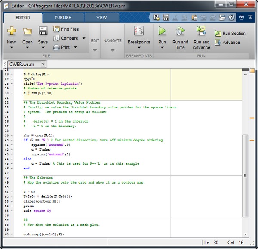Switch to the PUBLISH tab
The image size is (258, 249).
63,18
